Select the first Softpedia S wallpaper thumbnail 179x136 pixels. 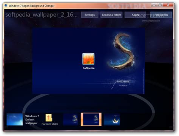click(71, 119)
